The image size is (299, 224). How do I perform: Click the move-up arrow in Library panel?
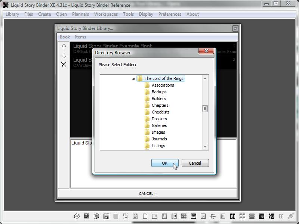point(64,47)
